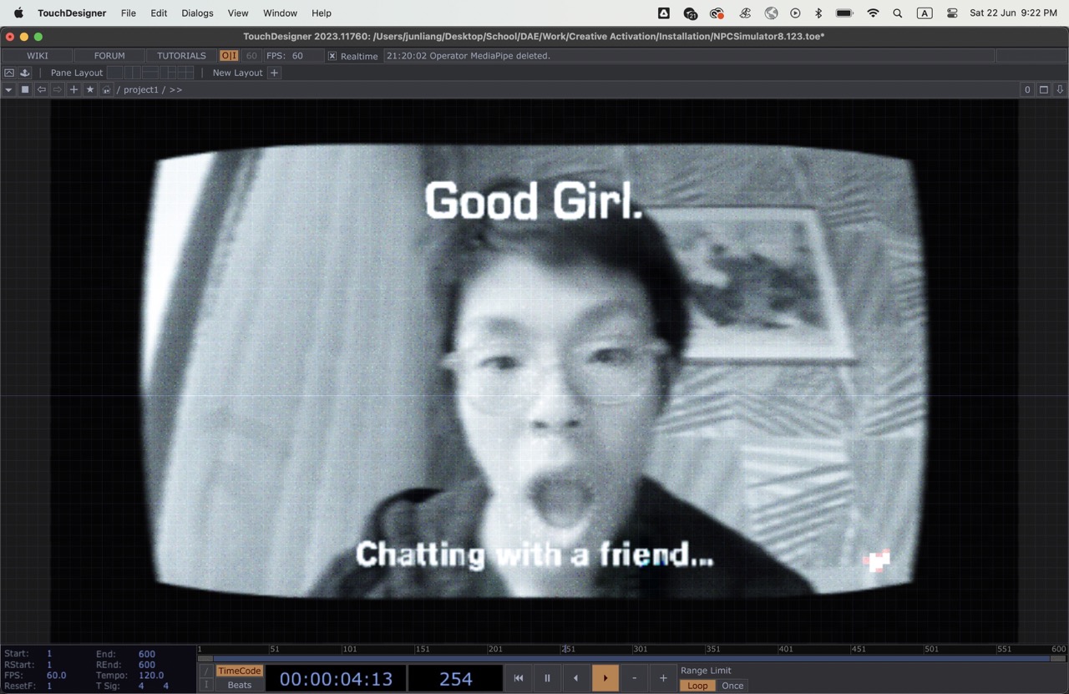Image resolution: width=1069 pixels, height=694 pixels.
Task: Click the home network icon in path bar
Action: click(x=107, y=89)
